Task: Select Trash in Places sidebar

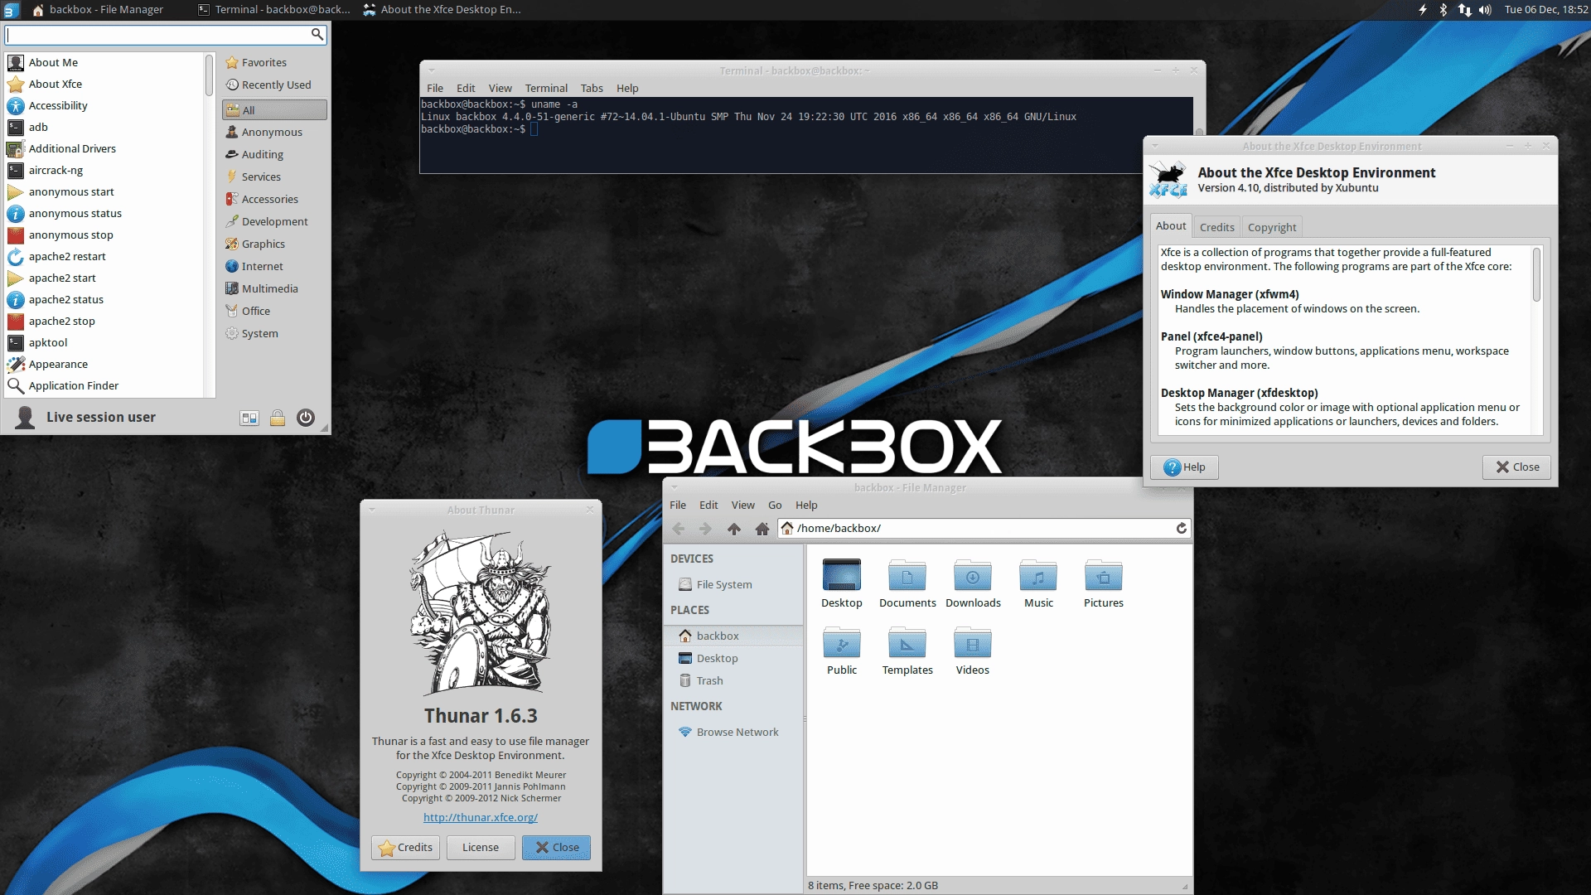Action: [733, 680]
